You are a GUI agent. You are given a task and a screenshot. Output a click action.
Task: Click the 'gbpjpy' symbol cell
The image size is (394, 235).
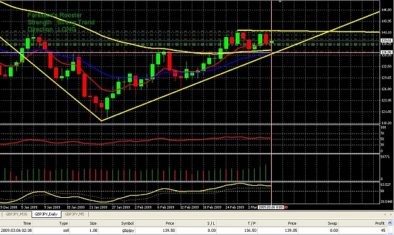point(127,231)
